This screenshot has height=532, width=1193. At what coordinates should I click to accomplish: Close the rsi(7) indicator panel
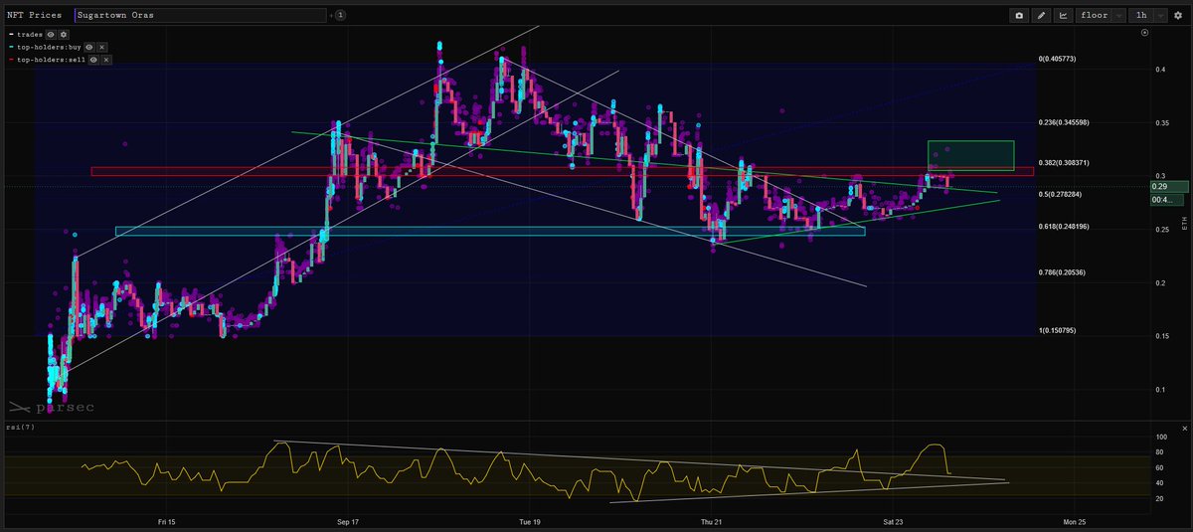[x=1183, y=427]
